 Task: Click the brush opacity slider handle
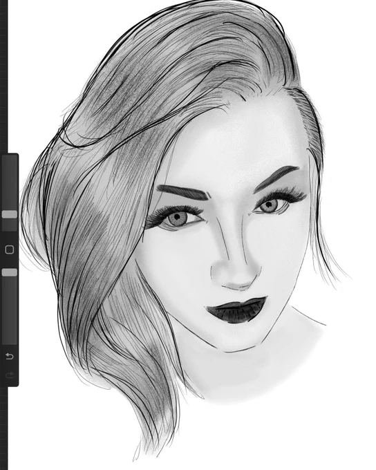click(10, 272)
